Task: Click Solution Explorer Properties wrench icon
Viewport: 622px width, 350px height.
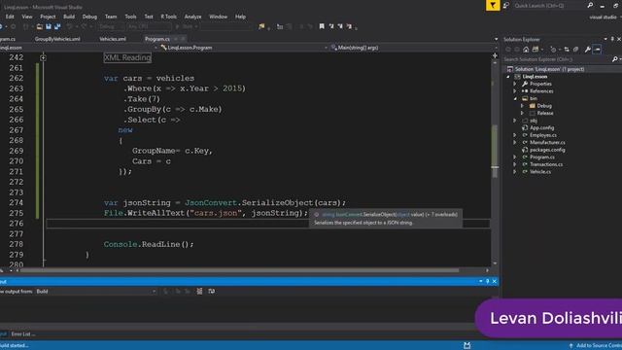Action: click(x=587, y=50)
